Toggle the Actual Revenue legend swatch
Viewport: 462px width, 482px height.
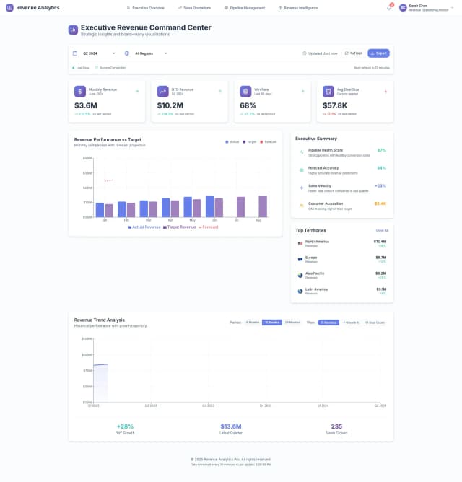[129, 227]
